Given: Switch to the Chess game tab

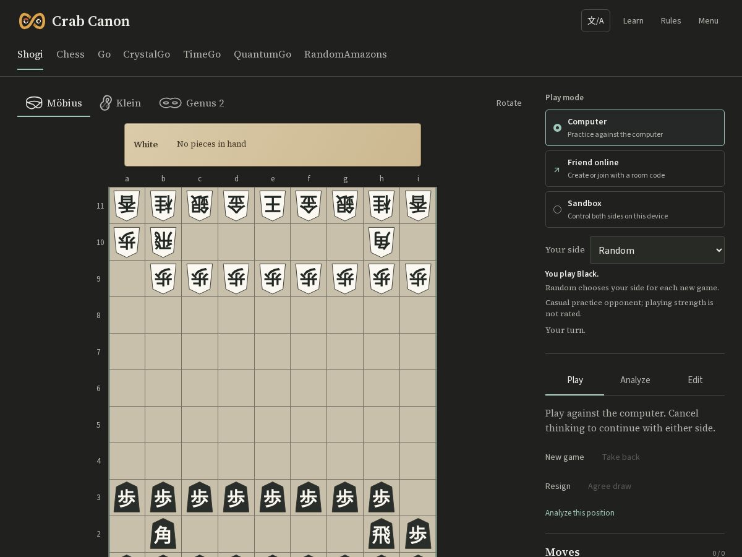Looking at the screenshot, I should pyautogui.click(x=70, y=54).
